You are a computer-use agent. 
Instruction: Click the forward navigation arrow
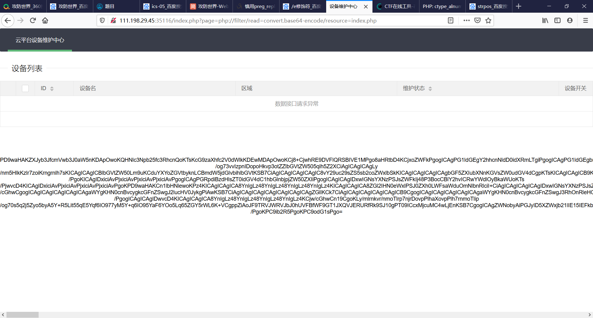coord(20,20)
